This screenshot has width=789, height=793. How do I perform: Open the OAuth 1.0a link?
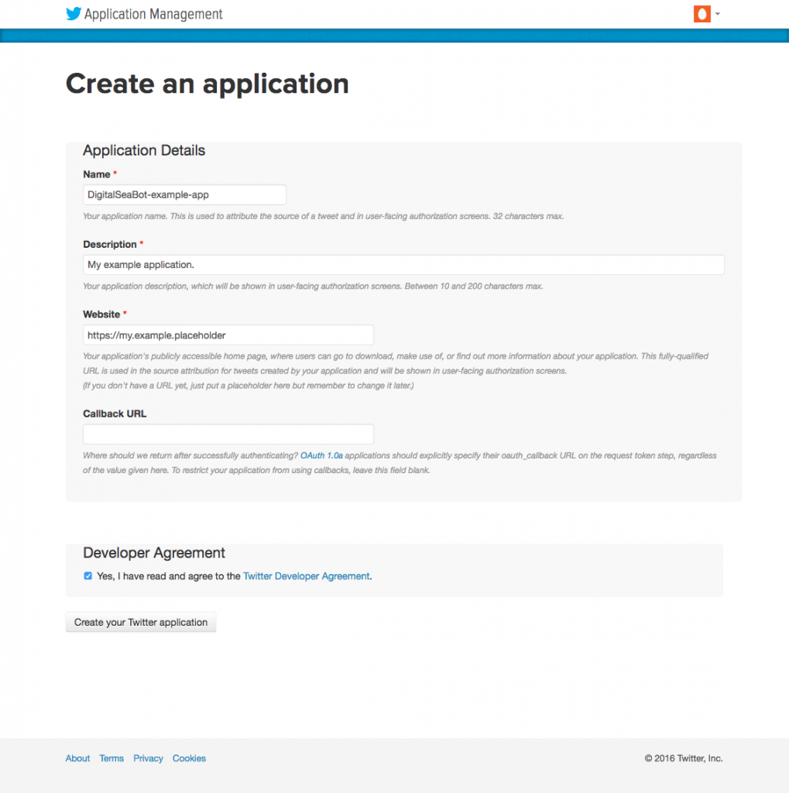(321, 455)
